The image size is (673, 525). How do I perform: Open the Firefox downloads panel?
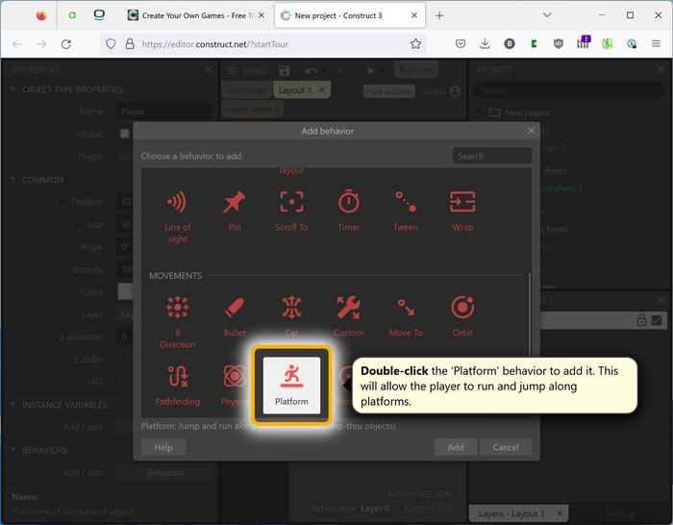click(485, 43)
